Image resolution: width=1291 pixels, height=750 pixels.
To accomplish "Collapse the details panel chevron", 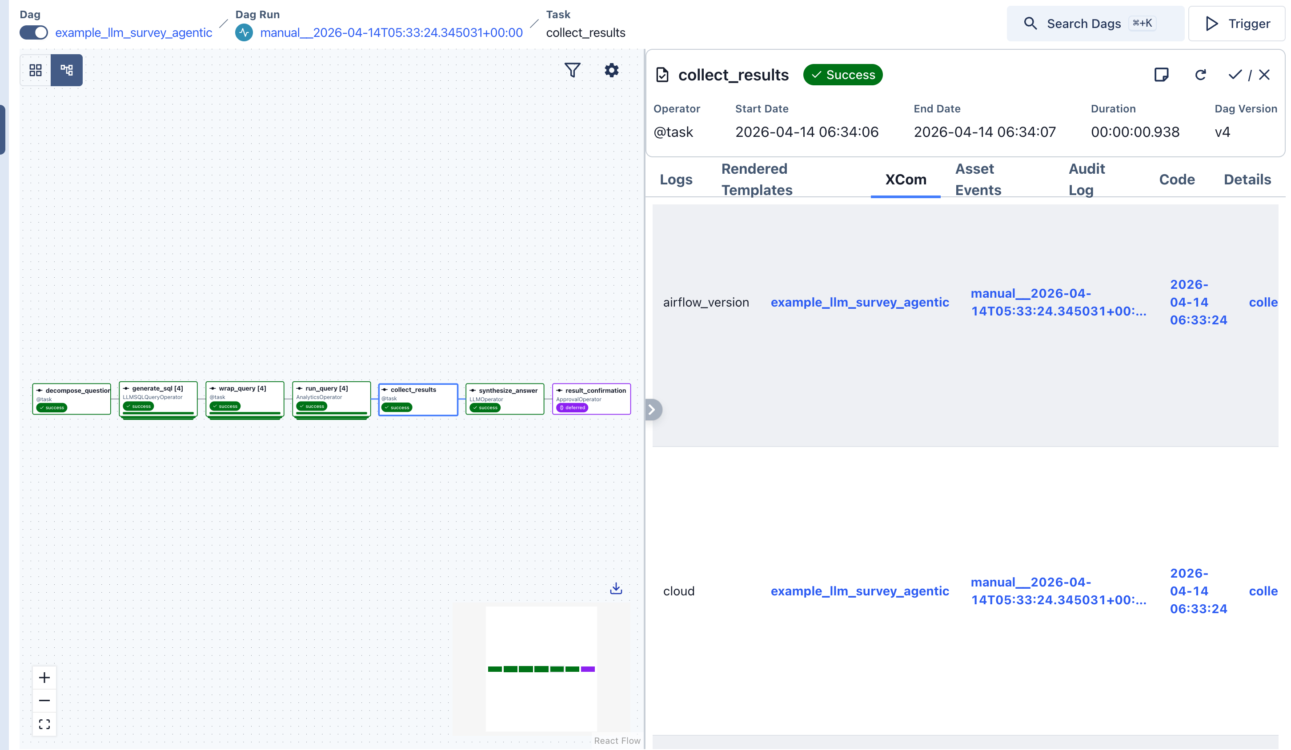I will (x=652, y=410).
